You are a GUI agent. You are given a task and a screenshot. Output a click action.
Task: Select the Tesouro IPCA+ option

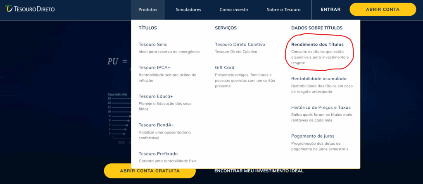click(154, 67)
